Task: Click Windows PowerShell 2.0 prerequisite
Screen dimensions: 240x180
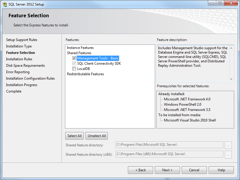Action: tap(182, 104)
